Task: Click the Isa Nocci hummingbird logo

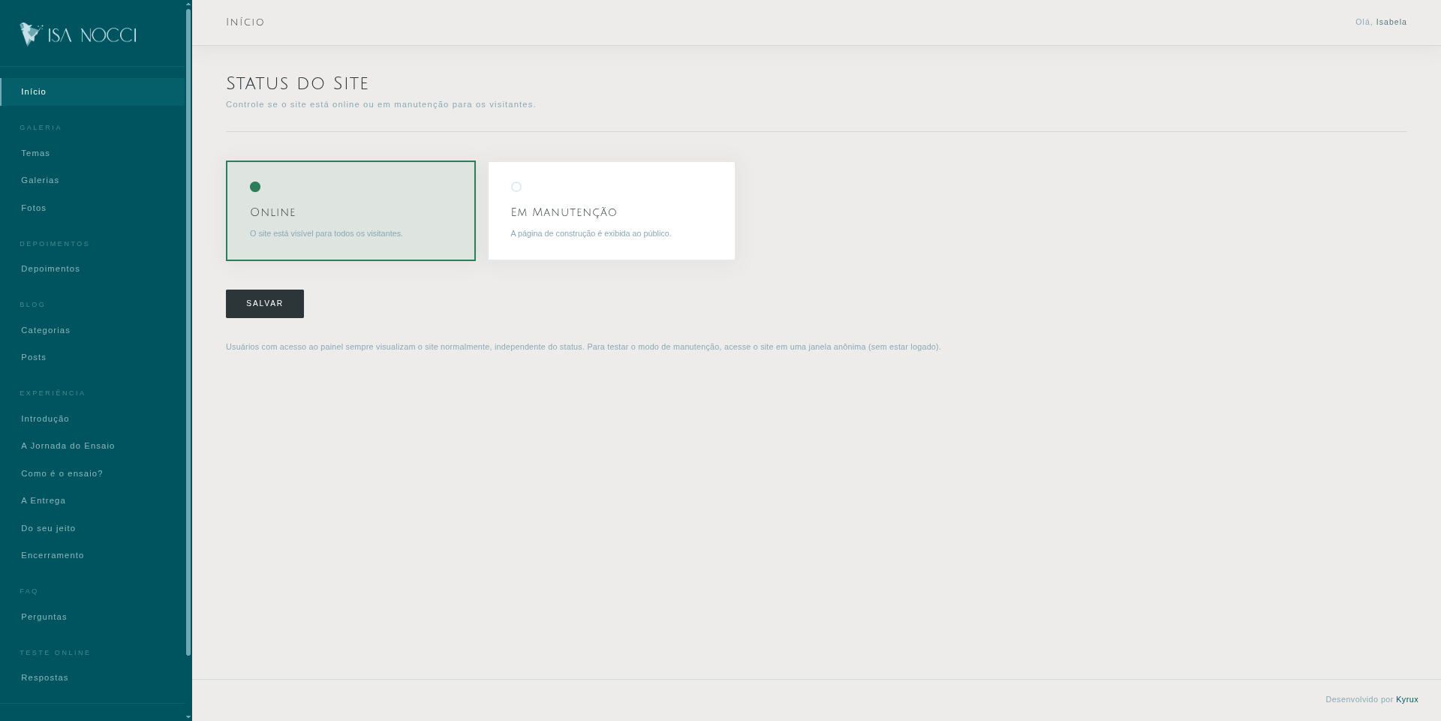Action: click(x=78, y=35)
